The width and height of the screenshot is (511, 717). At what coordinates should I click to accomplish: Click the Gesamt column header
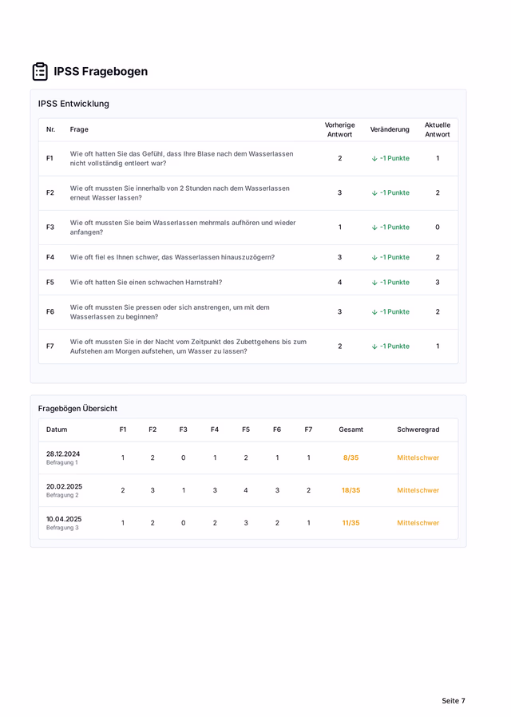351,430
